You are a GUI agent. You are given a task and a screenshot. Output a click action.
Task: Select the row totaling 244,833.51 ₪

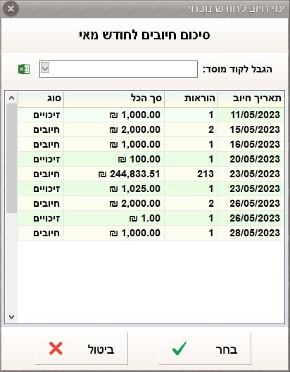coord(151,174)
